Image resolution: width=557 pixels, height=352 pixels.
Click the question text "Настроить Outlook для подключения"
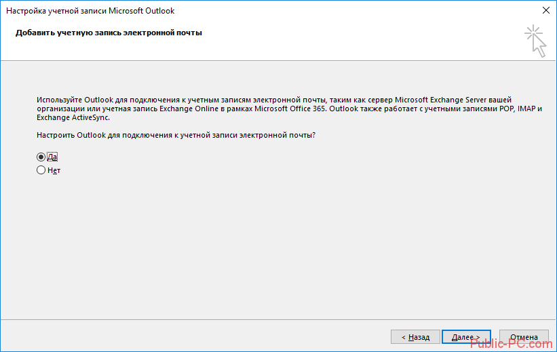102,135
